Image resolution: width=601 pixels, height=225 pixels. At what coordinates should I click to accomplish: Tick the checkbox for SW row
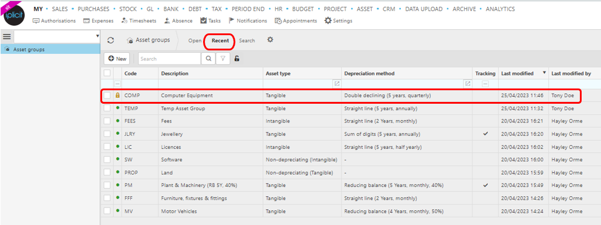tap(107, 159)
